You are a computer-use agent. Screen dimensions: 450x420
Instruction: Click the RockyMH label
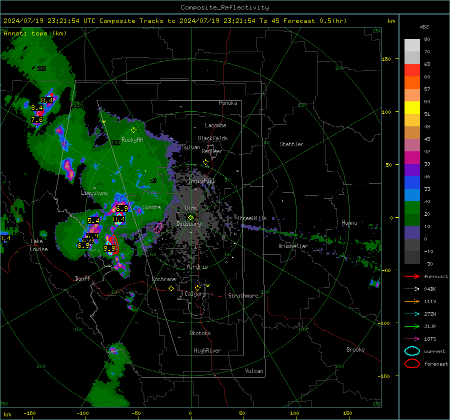132,140
